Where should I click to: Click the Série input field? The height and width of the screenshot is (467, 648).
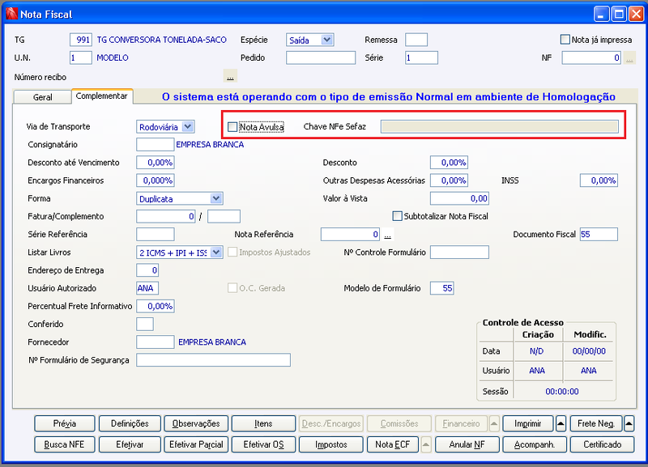click(x=421, y=57)
